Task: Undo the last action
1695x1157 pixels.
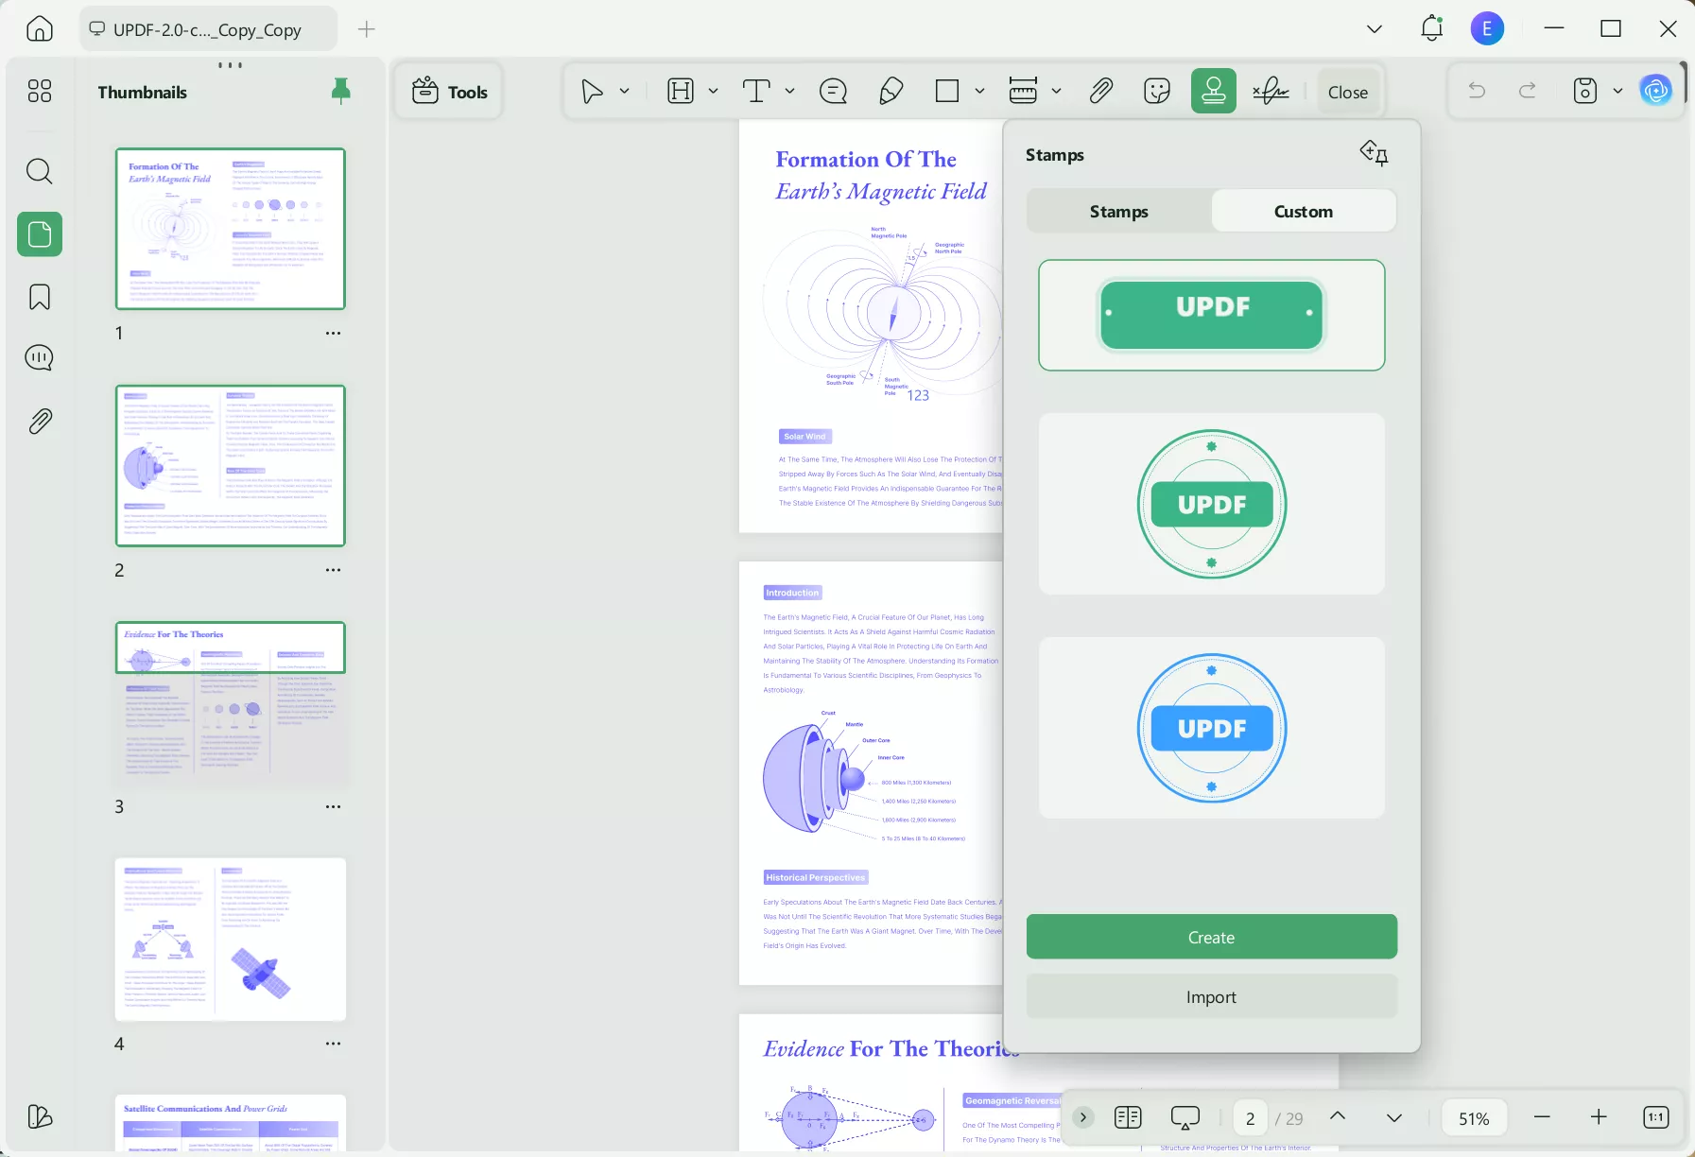Action: click(x=1477, y=91)
